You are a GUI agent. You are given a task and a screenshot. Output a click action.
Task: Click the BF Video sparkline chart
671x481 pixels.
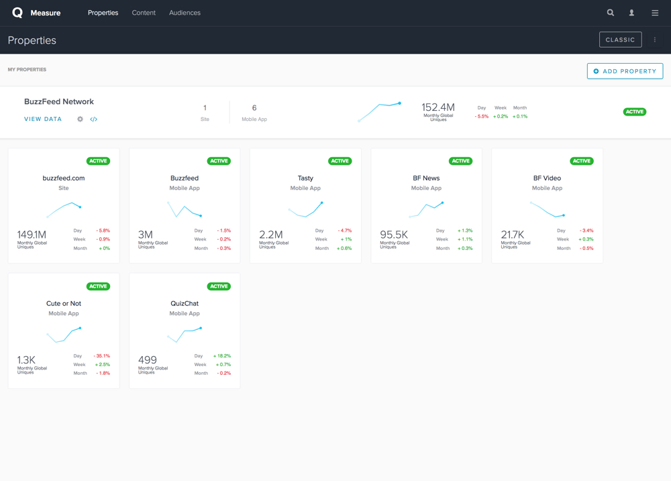point(548,209)
